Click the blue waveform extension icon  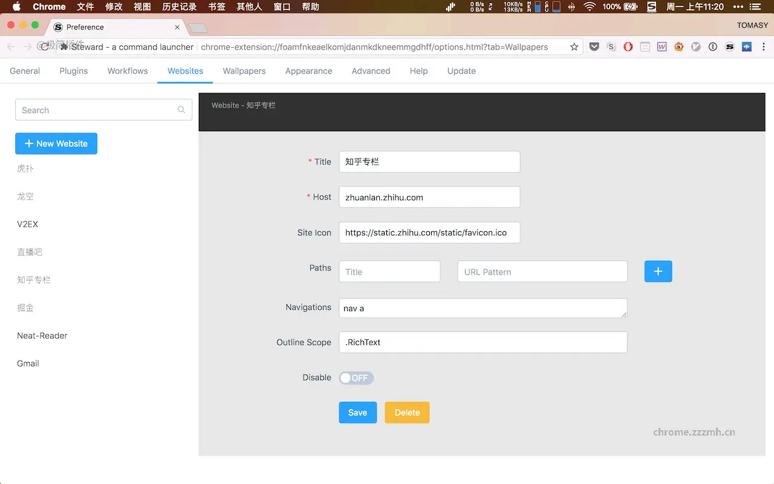(746, 46)
